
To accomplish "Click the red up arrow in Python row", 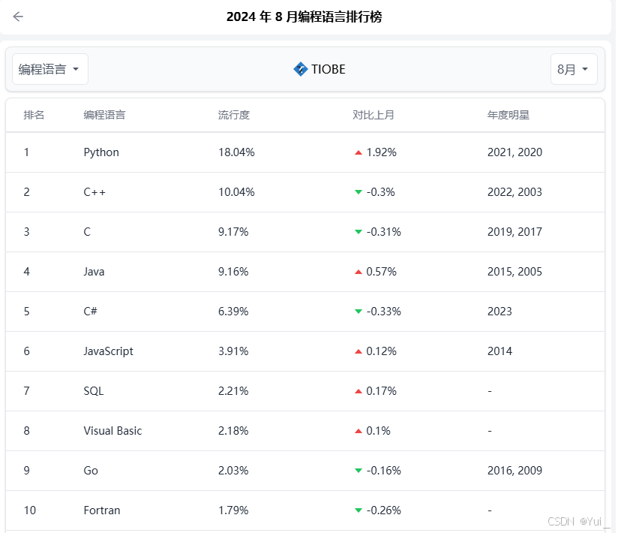I will (358, 152).
